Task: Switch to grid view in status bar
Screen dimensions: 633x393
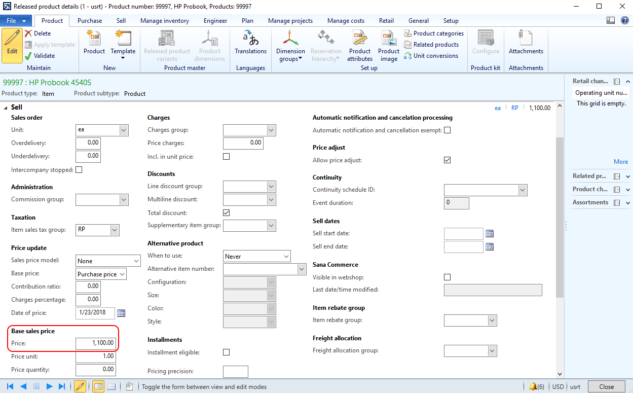Action: (111, 386)
